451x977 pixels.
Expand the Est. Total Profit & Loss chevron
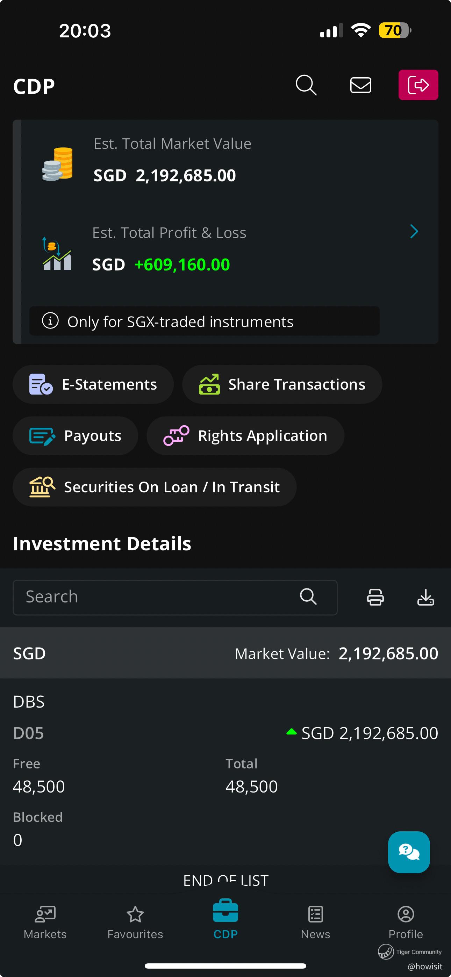[x=414, y=231]
